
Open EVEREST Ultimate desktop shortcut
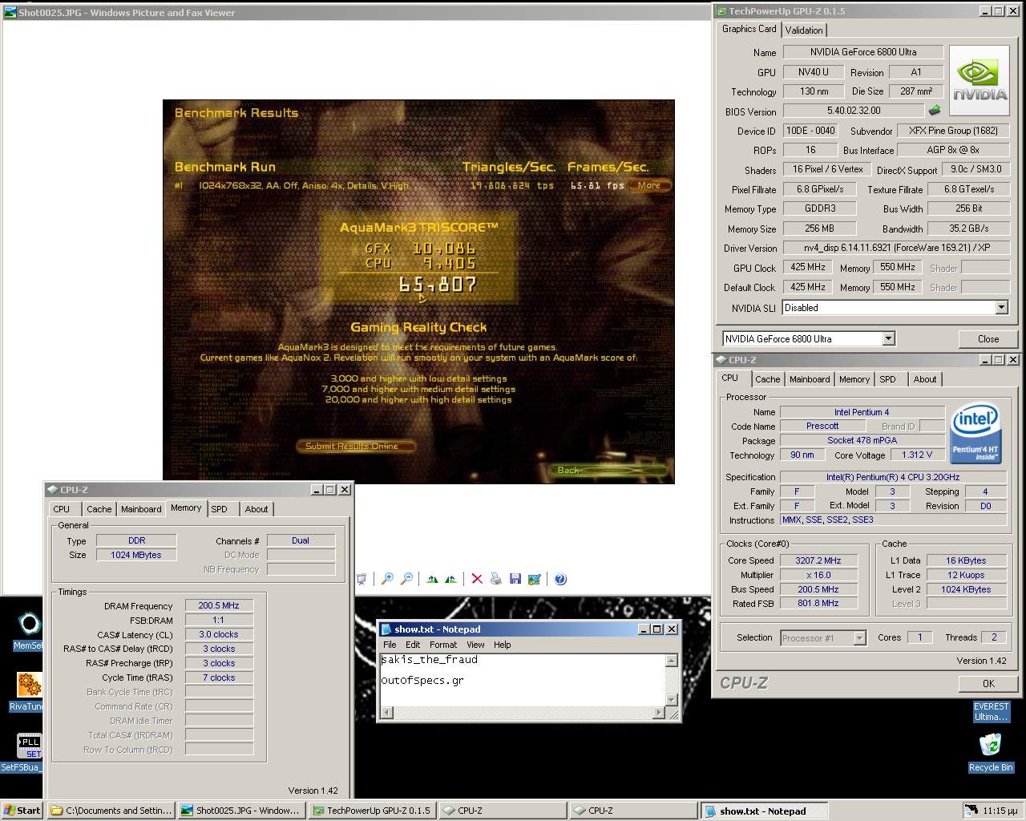pos(991,712)
